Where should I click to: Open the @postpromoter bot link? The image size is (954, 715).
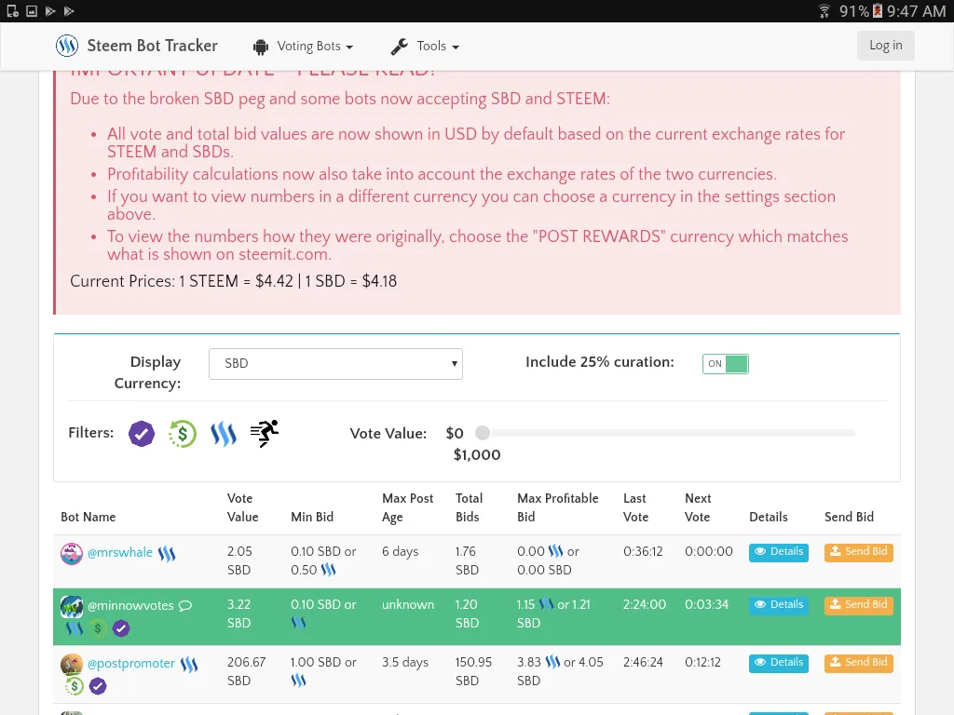130,663
